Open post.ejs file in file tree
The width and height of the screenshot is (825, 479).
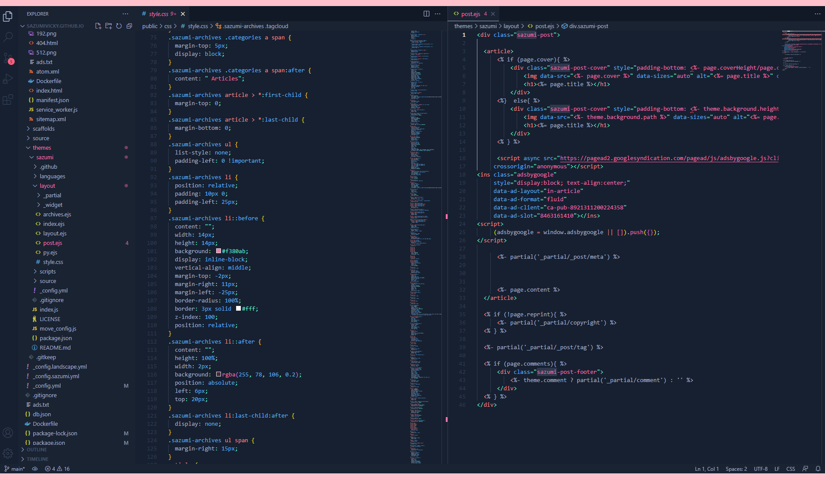point(52,243)
